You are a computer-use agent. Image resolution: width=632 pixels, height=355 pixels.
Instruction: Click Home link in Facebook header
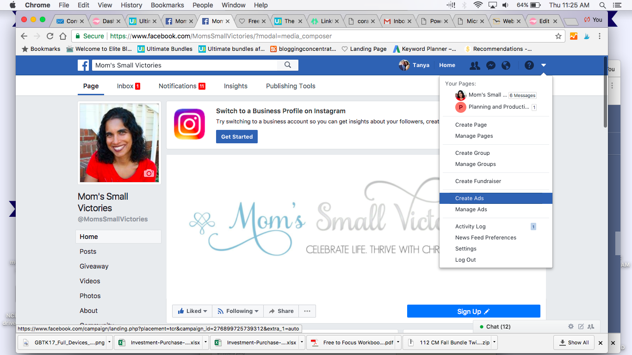447,65
